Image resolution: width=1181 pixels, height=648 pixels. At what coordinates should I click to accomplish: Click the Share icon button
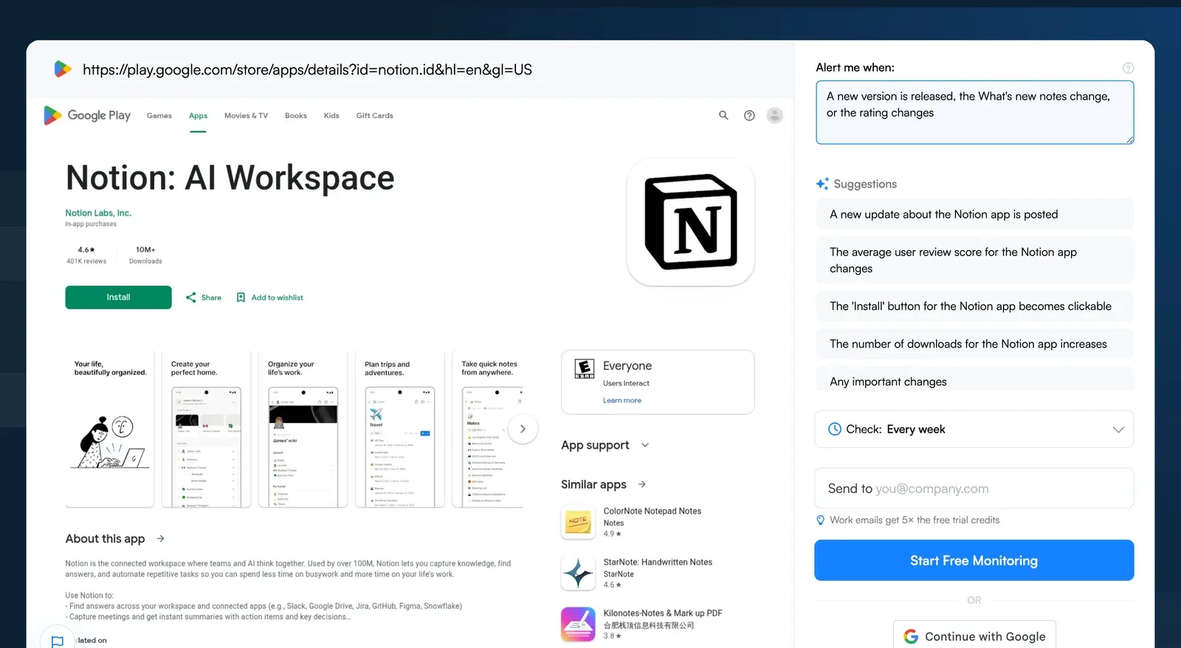203,297
